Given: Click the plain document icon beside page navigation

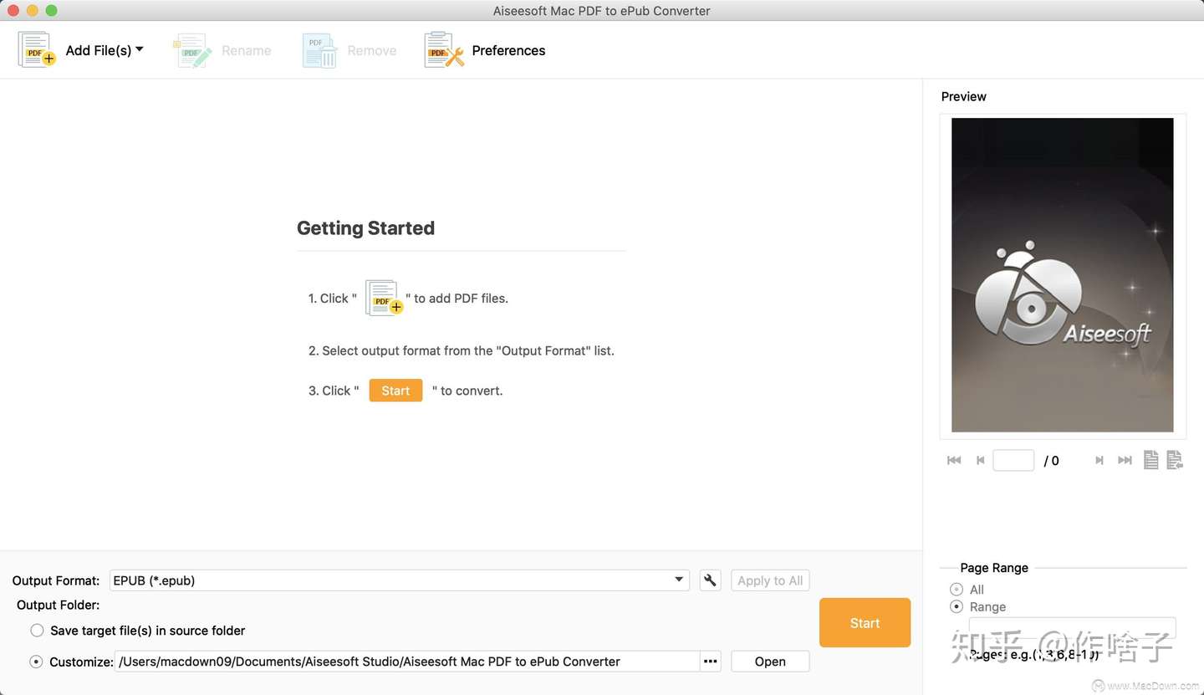Looking at the screenshot, I should point(1151,460).
